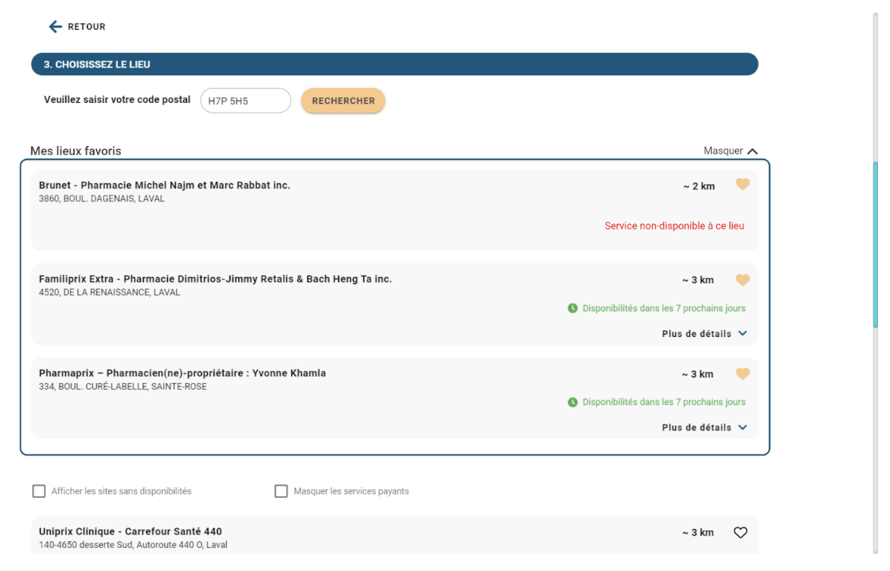The image size is (890, 571).
Task: Unfavorite Familiprix Extra via heart icon
Action: click(x=742, y=280)
